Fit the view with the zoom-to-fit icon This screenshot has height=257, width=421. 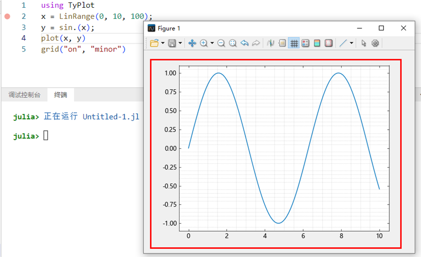click(x=233, y=43)
